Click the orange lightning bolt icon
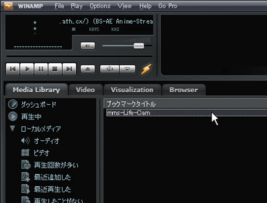The height and width of the screenshot is (203, 267). [x=146, y=69]
